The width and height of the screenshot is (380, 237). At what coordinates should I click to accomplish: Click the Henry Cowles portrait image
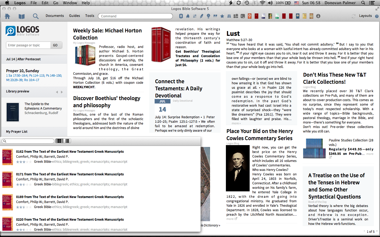point(238,168)
